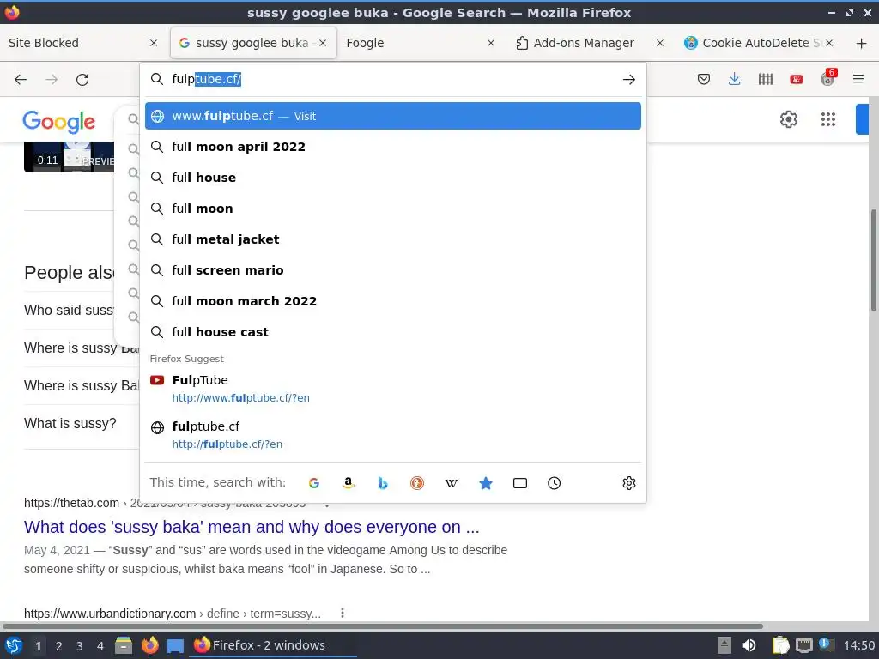Play the 0:11 video preview thumbnail
This screenshot has height=659, width=879.
pyautogui.click(x=69, y=157)
